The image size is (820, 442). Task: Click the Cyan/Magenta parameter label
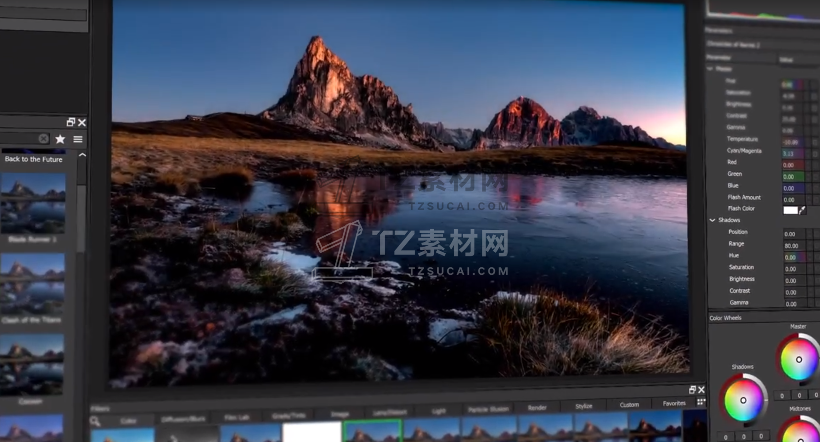pos(744,150)
